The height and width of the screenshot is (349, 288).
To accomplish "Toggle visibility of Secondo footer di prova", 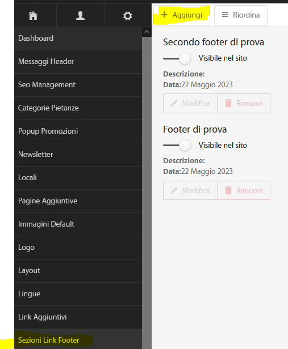I will pos(177,59).
